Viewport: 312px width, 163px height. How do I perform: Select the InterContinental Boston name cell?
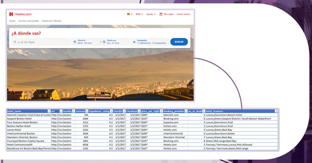(29, 133)
